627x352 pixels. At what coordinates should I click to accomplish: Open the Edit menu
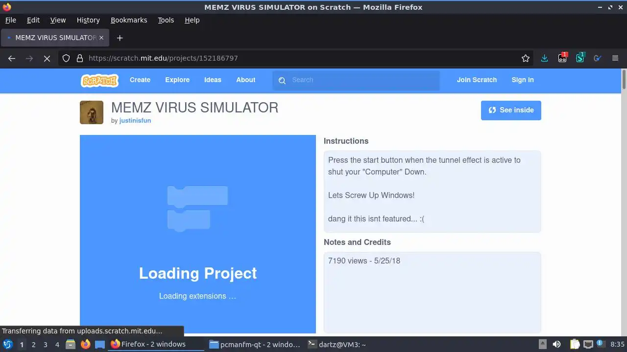pyautogui.click(x=33, y=20)
